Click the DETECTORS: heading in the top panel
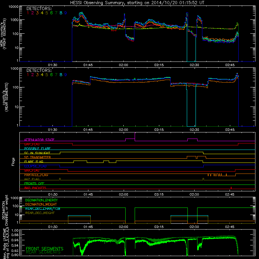Image resolution: width=259 pixels, height=259 pixels. tap(39, 9)
